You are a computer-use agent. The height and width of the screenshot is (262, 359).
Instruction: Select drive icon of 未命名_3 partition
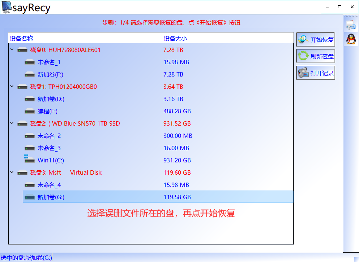[x=30, y=148]
